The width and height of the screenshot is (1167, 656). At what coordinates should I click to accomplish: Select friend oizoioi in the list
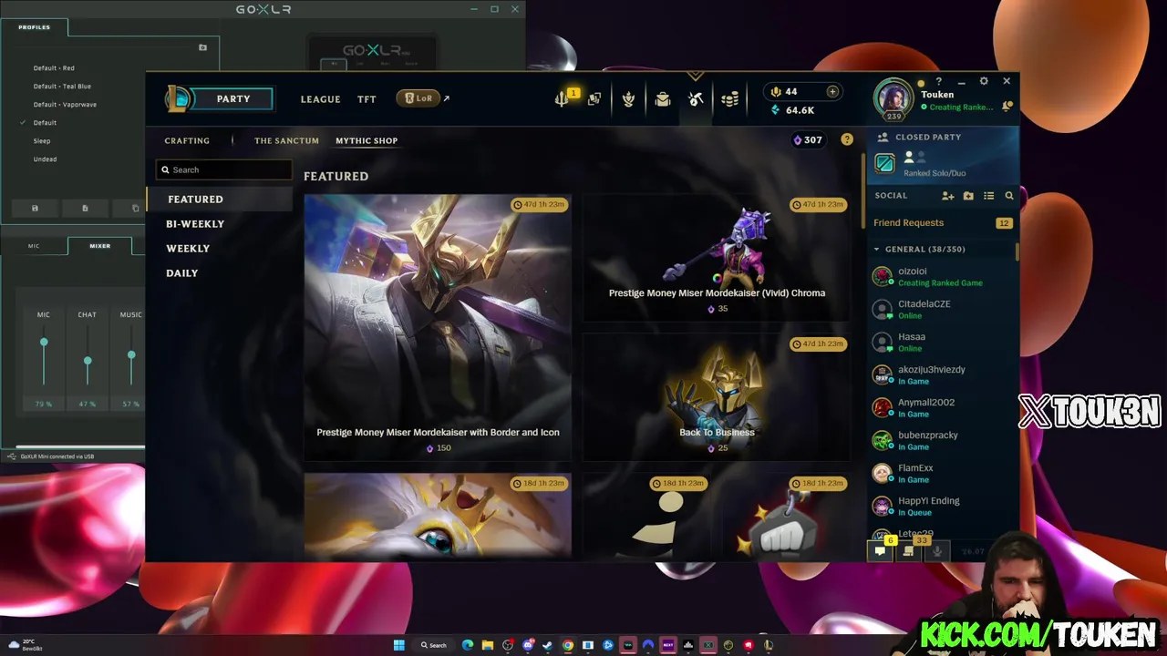pyautogui.click(x=942, y=276)
